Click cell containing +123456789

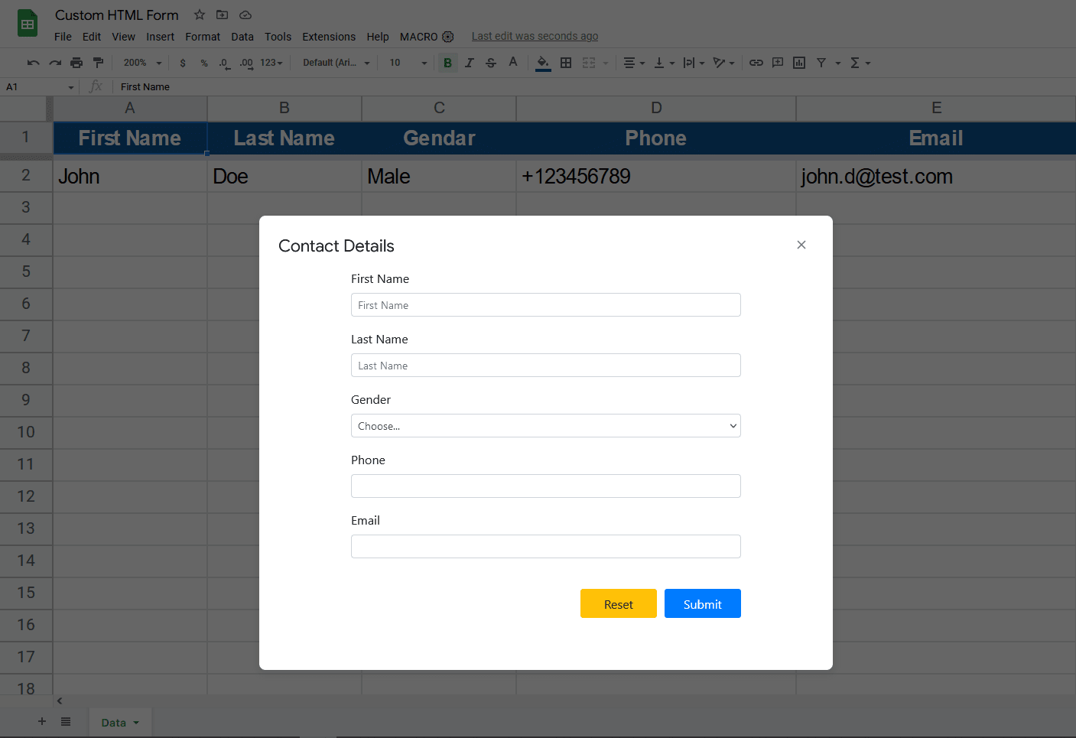pyautogui.click(x=656, y=177)
